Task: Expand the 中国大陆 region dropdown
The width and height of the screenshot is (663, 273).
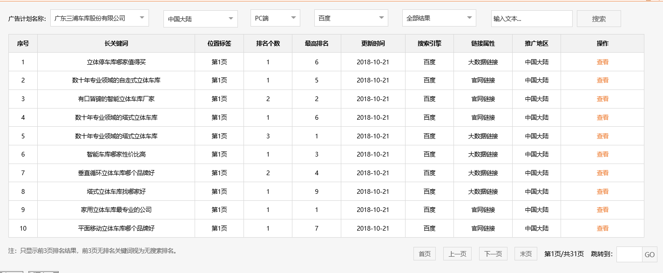Action: (x=200, y=18)
